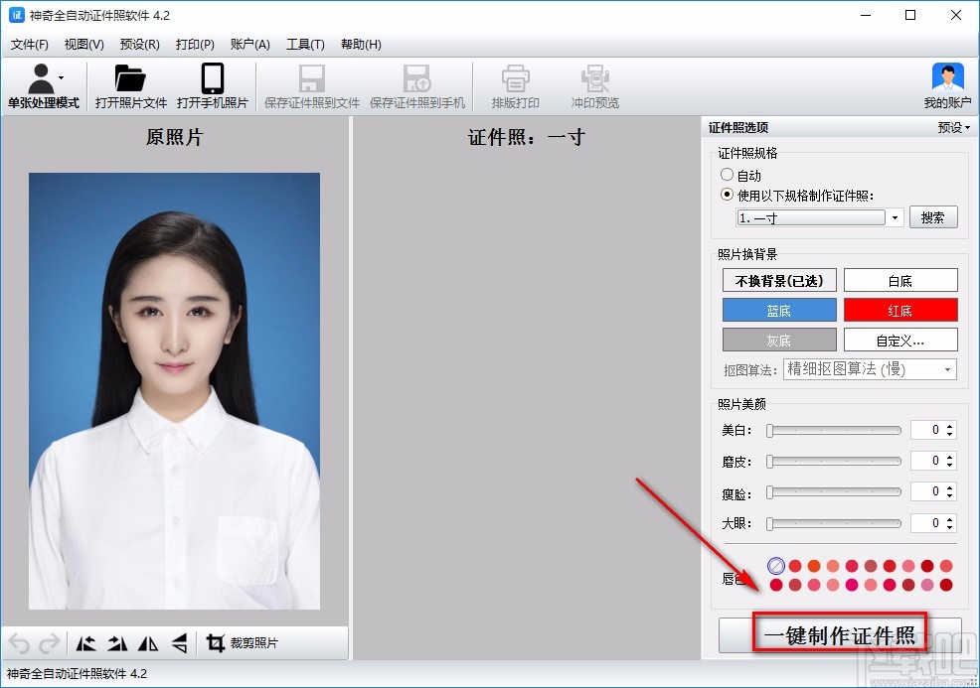Open the 文件(F) menu

(x=29, y=45)
